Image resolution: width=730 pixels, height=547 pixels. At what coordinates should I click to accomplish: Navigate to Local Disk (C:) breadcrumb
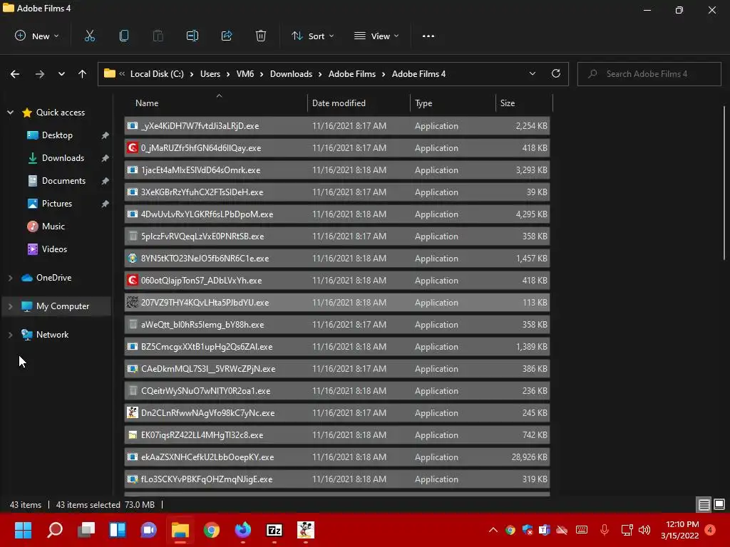(x=157, y=74)
